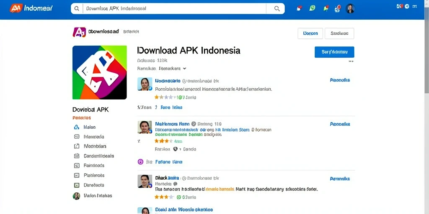The image size is (429, 214).
Task: Click the action link right of the Dhackaniña review
Action: tap(340, 179)
